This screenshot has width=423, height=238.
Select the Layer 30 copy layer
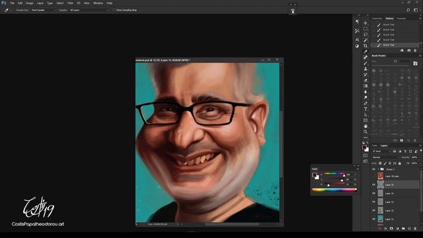click(x=395, y=177)
